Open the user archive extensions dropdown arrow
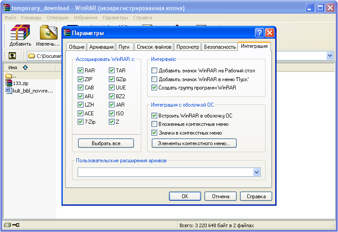This screenshot has width=338, height=232. coord(256,172)
